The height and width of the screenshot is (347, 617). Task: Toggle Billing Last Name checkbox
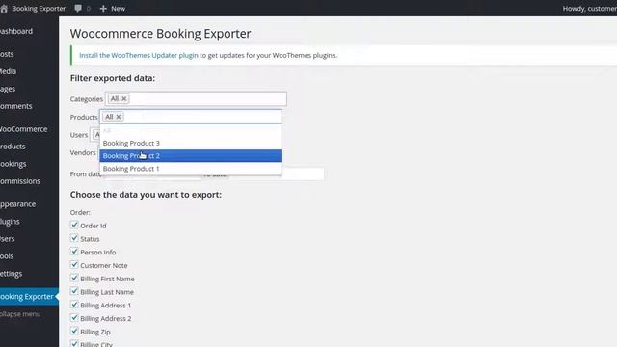pyautogui.click(x=74, y=291)
